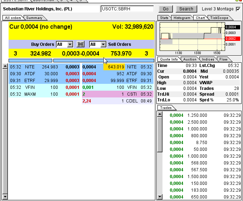Select CSTI sell order at 2

click(118, 94)
